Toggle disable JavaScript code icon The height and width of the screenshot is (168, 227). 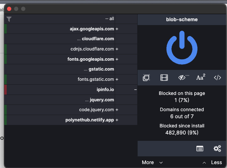tap(217, 78)
